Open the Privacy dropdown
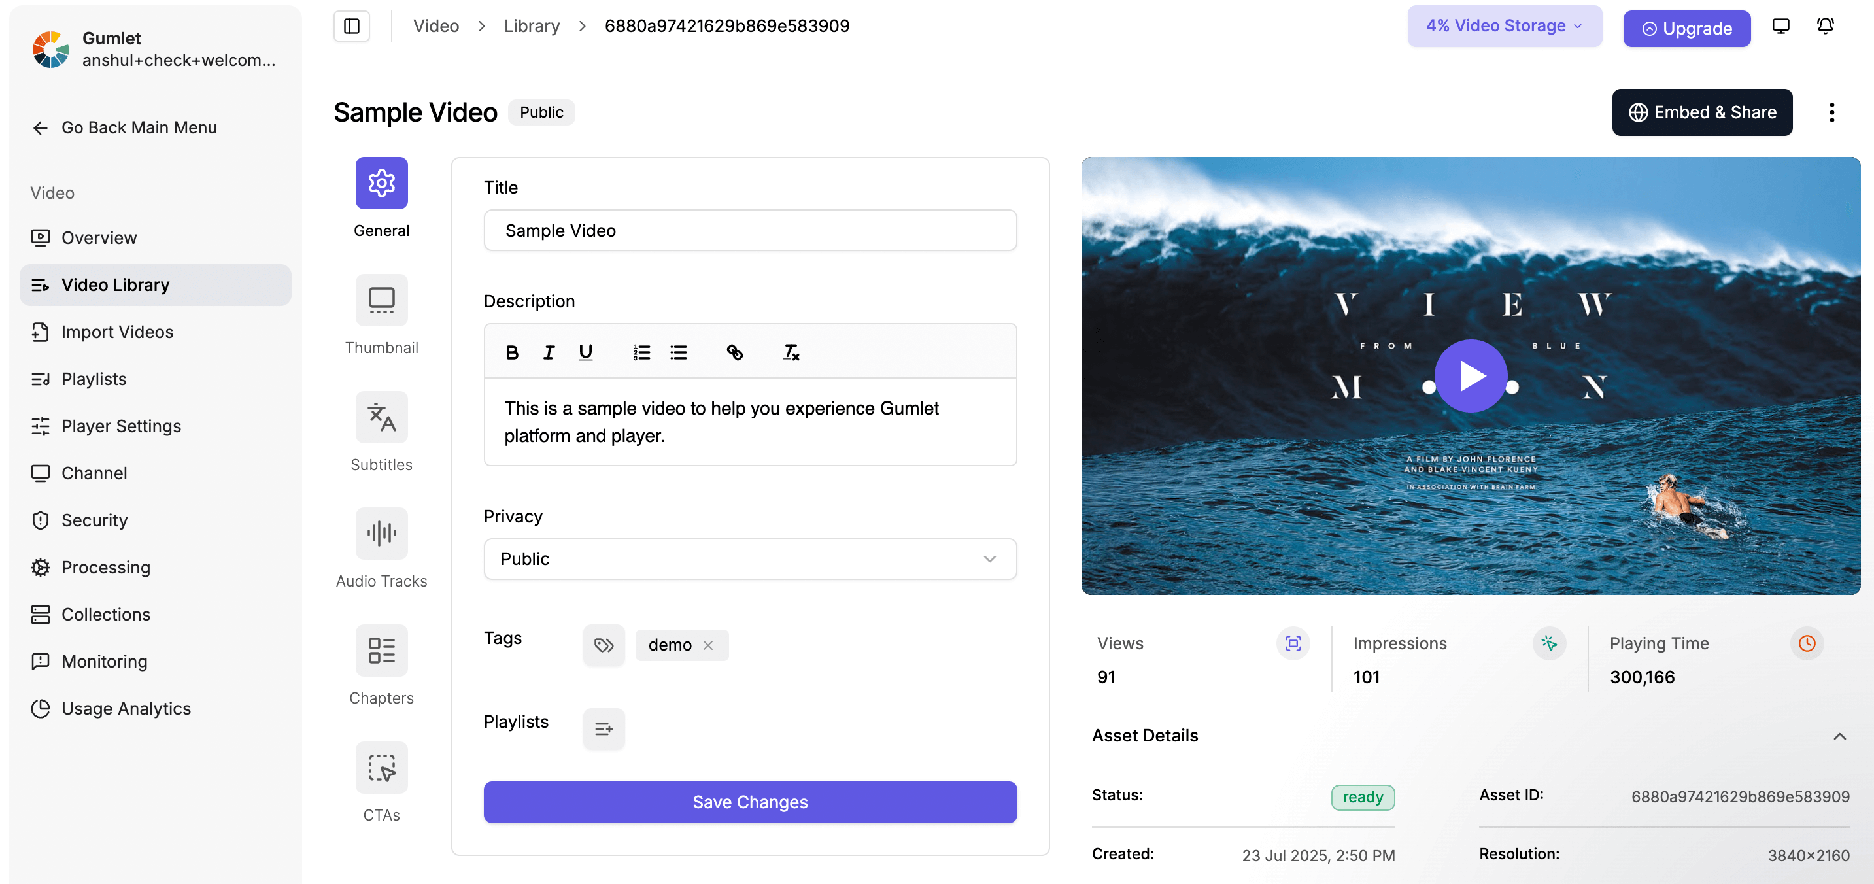Screen dimensions: 1874x884 [750, 559]
